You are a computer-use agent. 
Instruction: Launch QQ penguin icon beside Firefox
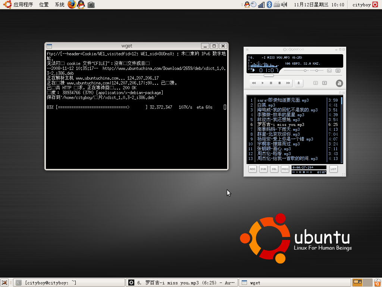(81, 4)
